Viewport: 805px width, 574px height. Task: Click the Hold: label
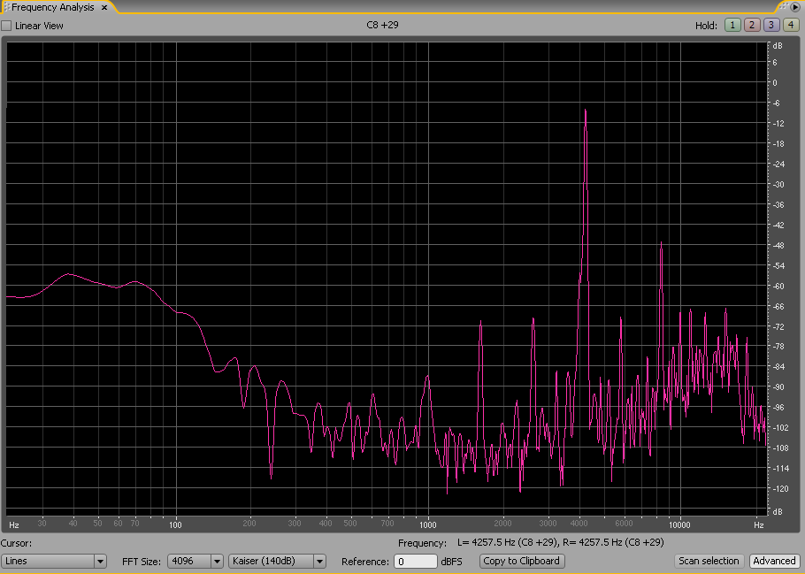(x=706, y=26)
